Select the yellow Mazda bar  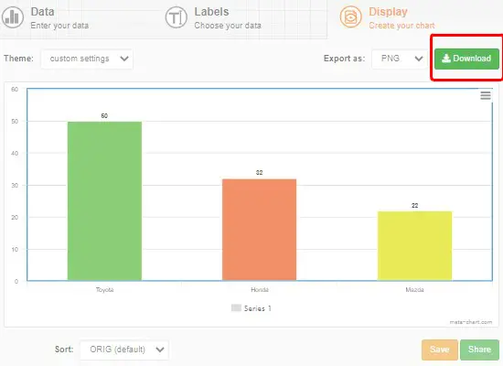[x=415, y=246]
